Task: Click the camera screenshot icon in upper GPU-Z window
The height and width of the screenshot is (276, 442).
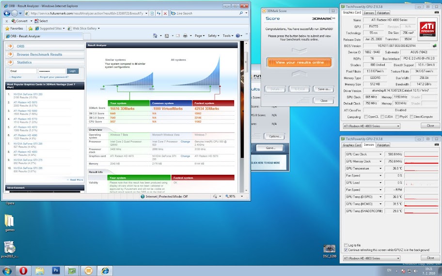Action: click(x=437, y=13)
